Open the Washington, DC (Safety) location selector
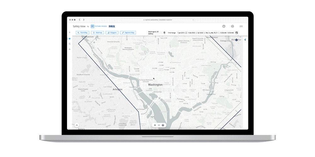Viewport: 315px width, 157px height. 153,33
